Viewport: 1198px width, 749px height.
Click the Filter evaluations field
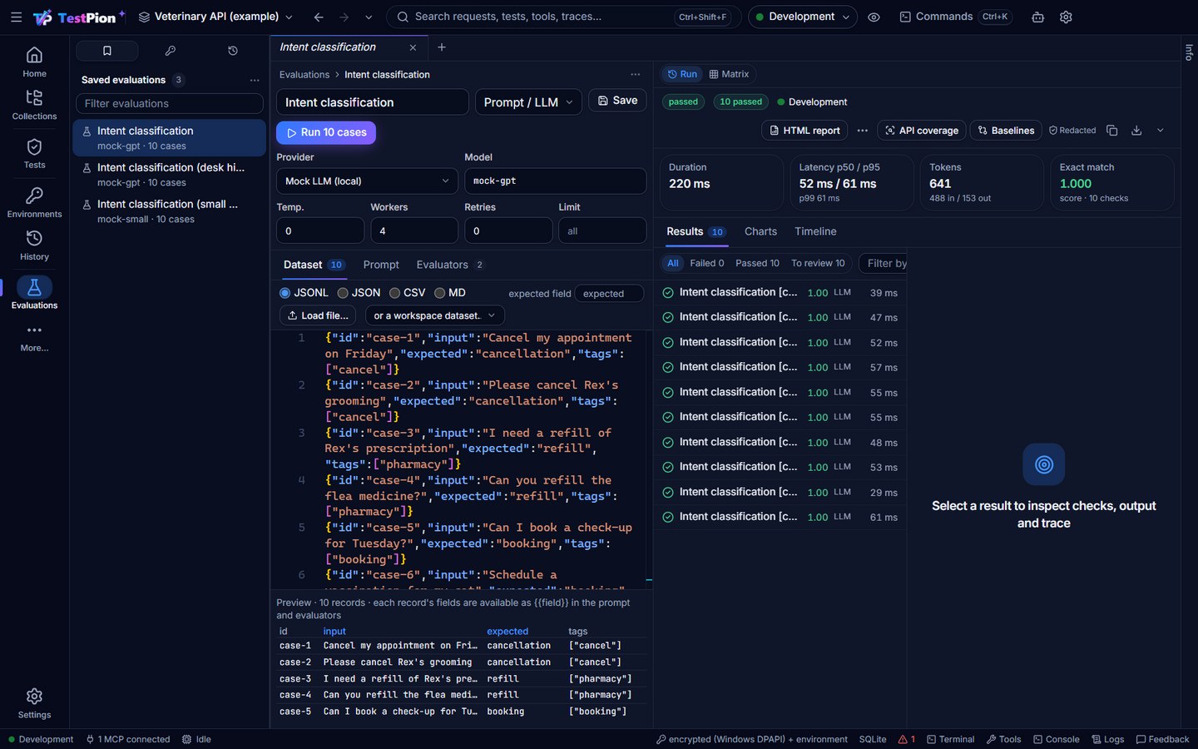pyautogui.click(x=170, y=103)
